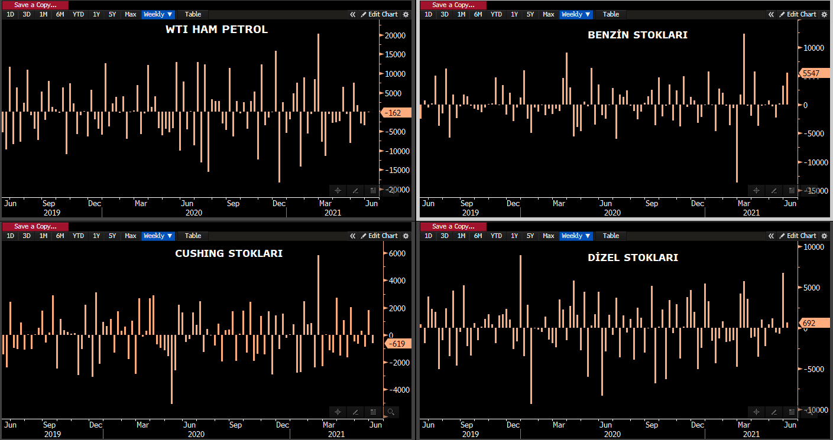Open settings gear in Benzin Stokları panel
Screen dimensions: 833x440
coord(824,14)
